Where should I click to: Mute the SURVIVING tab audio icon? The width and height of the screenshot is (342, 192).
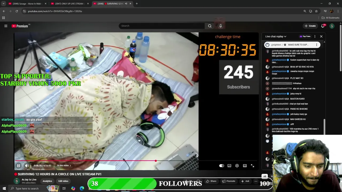[126, 4]
